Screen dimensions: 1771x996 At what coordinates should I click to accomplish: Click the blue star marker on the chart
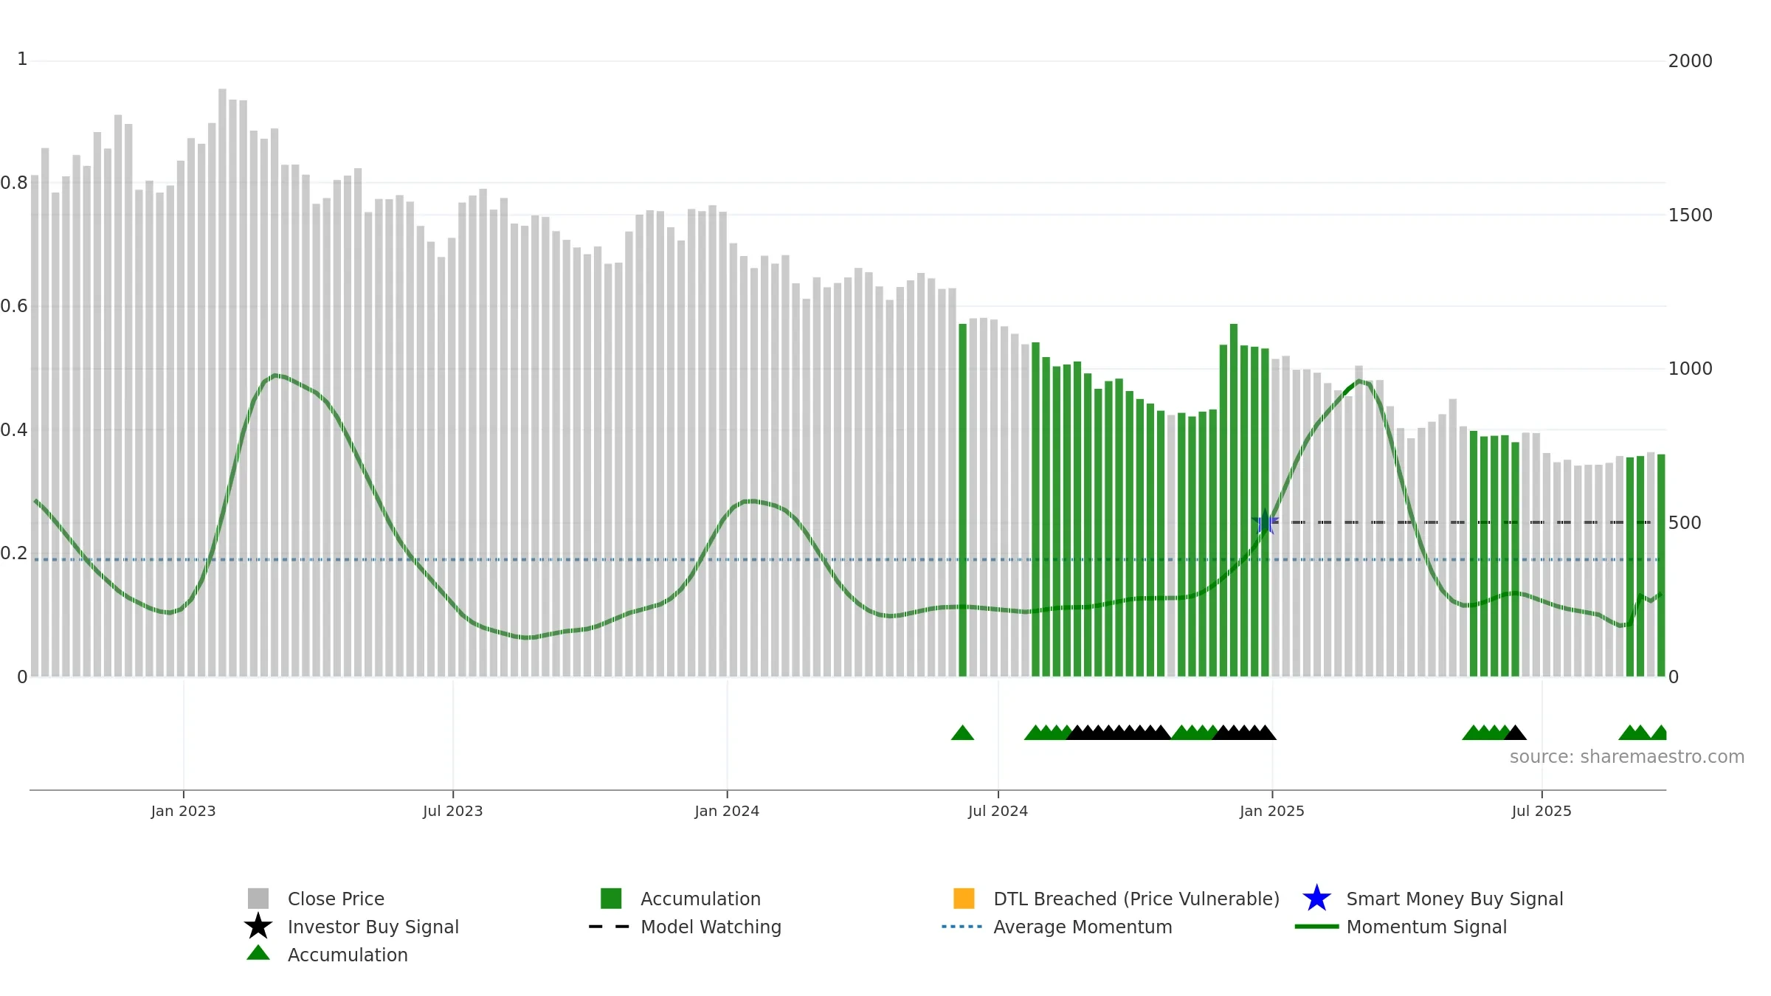pyautogui.click(x=1265, y=522)
